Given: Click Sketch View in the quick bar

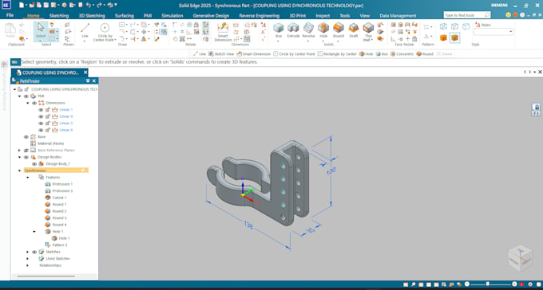Looking at the screenshot, I should click(x=221, y=54).
